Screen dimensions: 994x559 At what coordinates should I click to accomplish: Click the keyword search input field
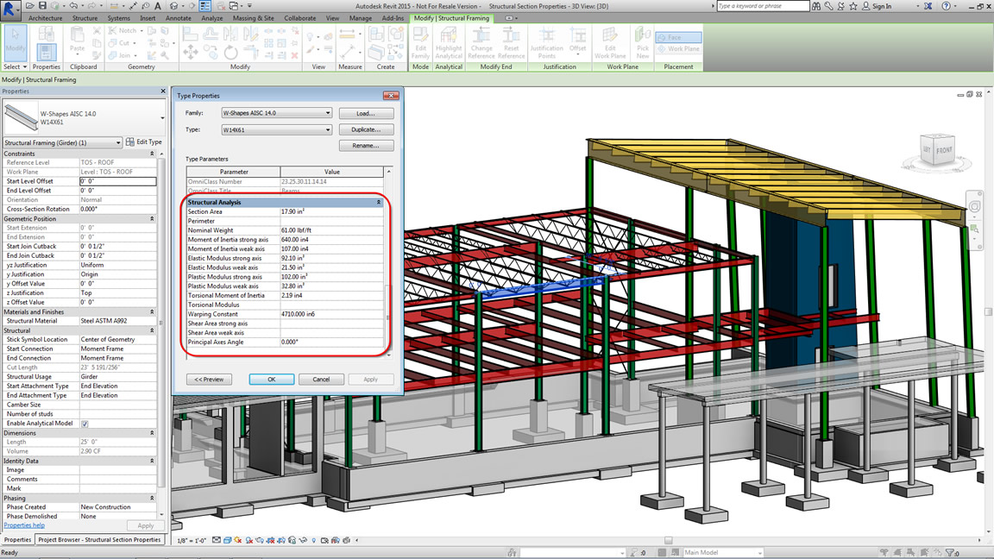[x=763, y=6]
